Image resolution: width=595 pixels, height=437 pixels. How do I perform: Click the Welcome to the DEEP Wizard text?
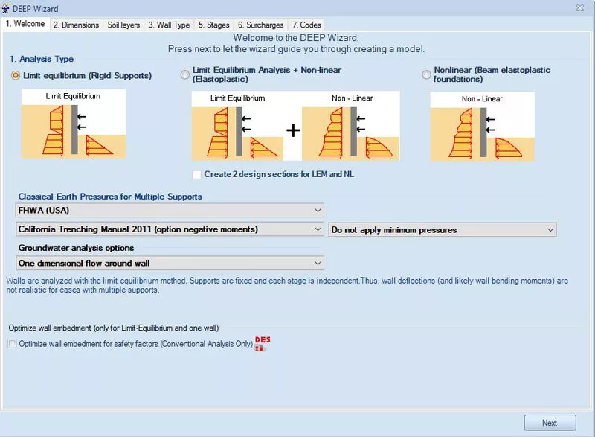tap(295, 37)
